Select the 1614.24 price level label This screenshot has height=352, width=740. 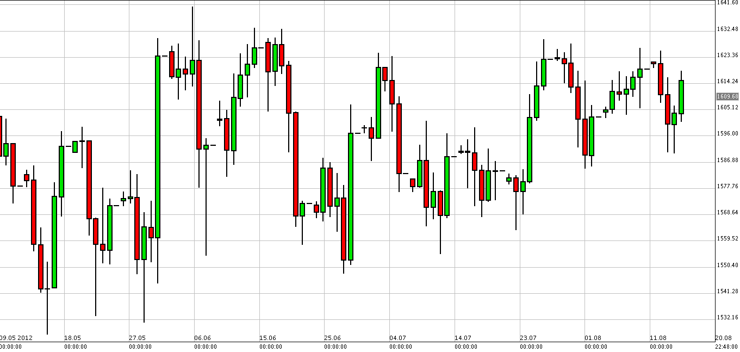(x=727, y=81)
